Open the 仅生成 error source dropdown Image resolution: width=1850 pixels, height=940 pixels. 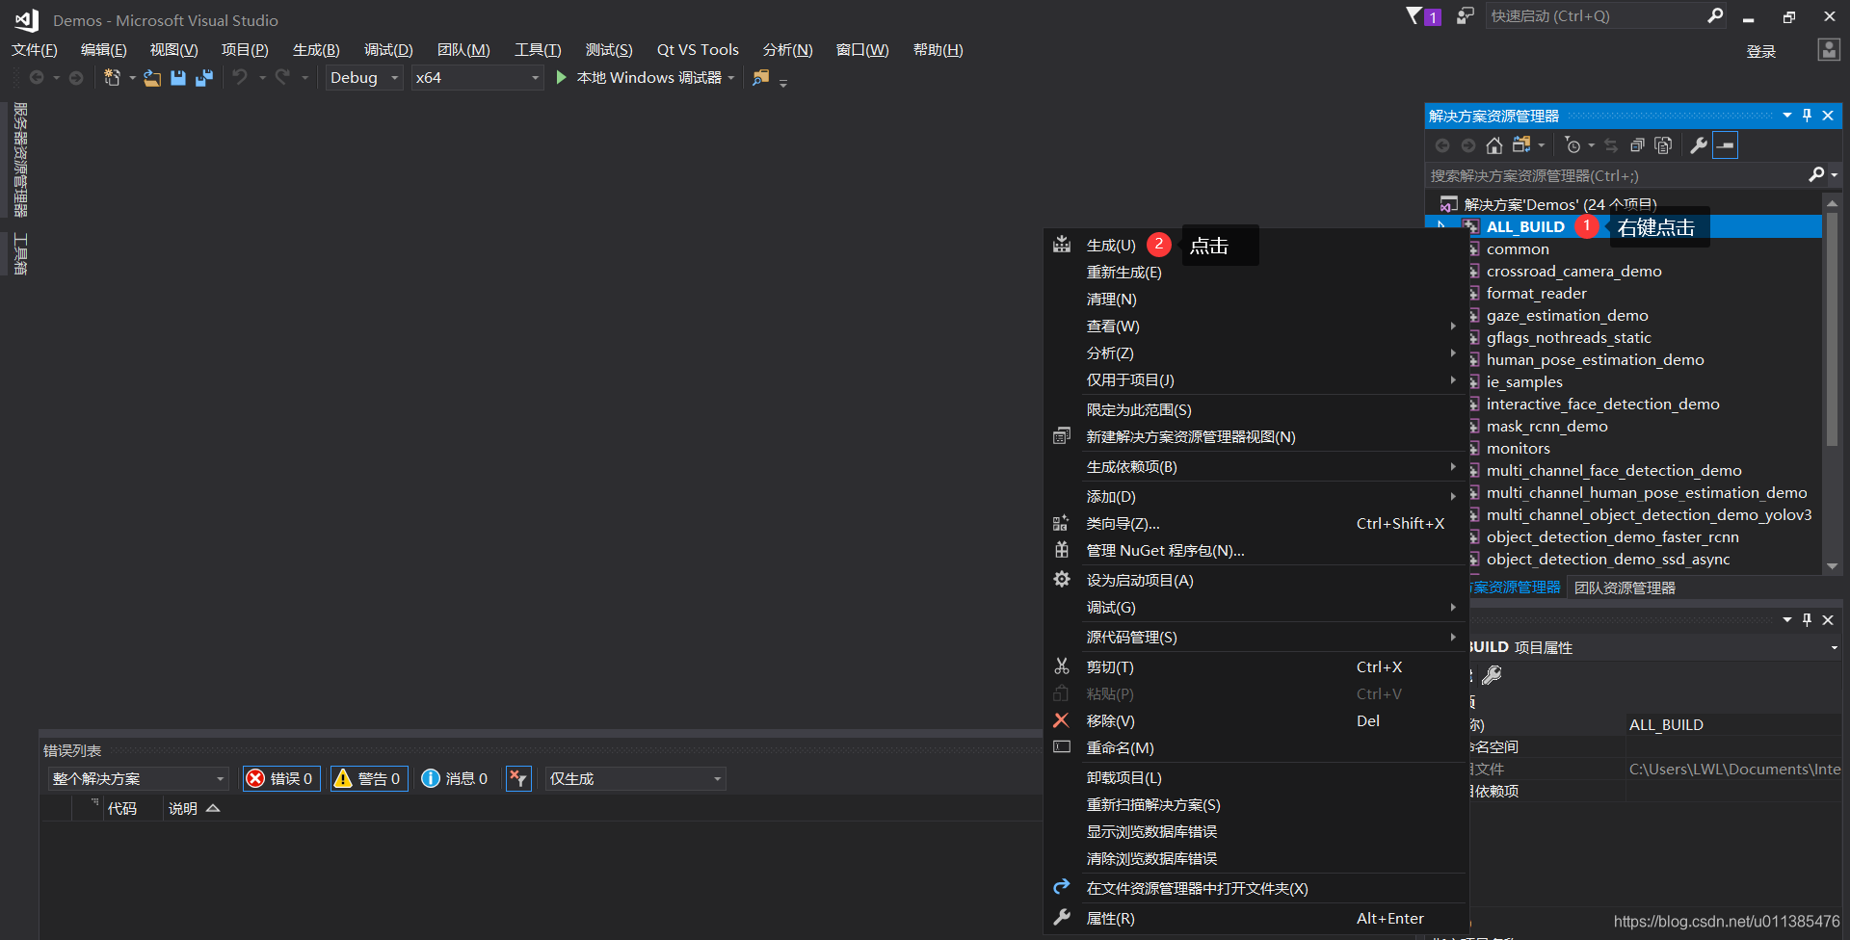click(635, 778)
